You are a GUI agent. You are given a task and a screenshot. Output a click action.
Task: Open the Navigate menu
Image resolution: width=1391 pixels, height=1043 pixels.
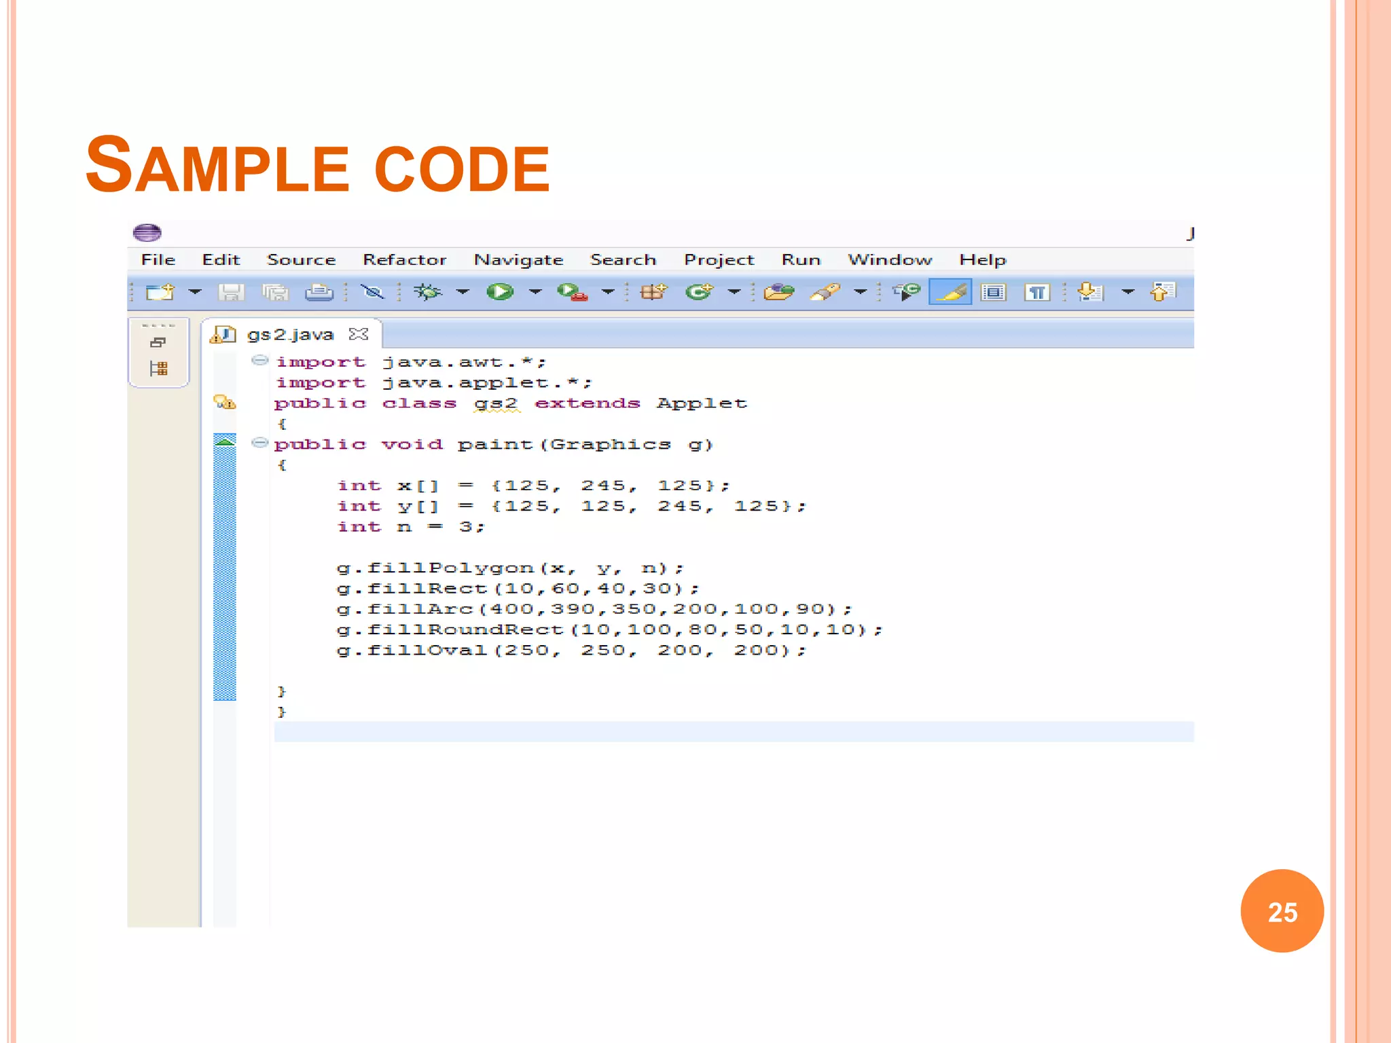518,260
